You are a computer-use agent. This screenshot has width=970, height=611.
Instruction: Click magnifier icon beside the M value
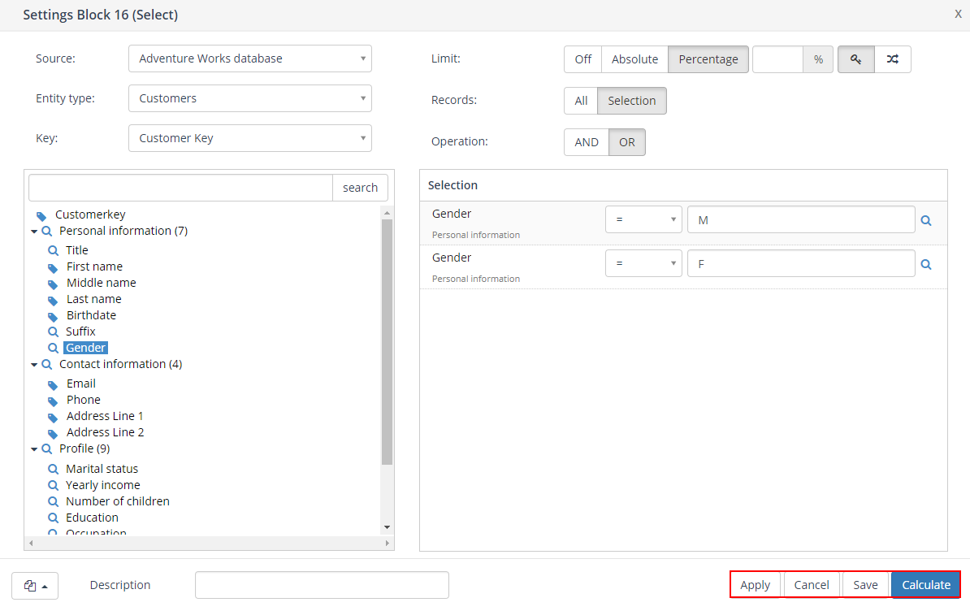tap(926, 220)
